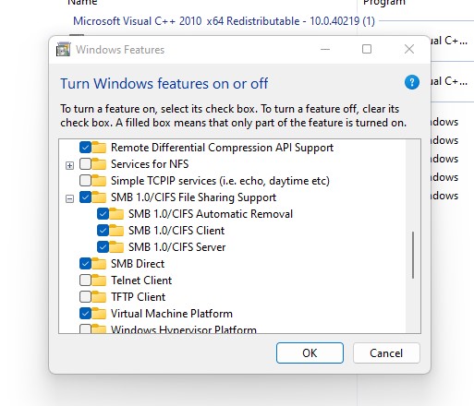
Task: Click the Telnet Client folder icon
Action: coord(99,280)
